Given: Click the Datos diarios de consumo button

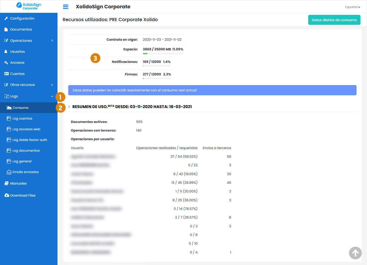Looking at the screenshot, I should [334, 20].
